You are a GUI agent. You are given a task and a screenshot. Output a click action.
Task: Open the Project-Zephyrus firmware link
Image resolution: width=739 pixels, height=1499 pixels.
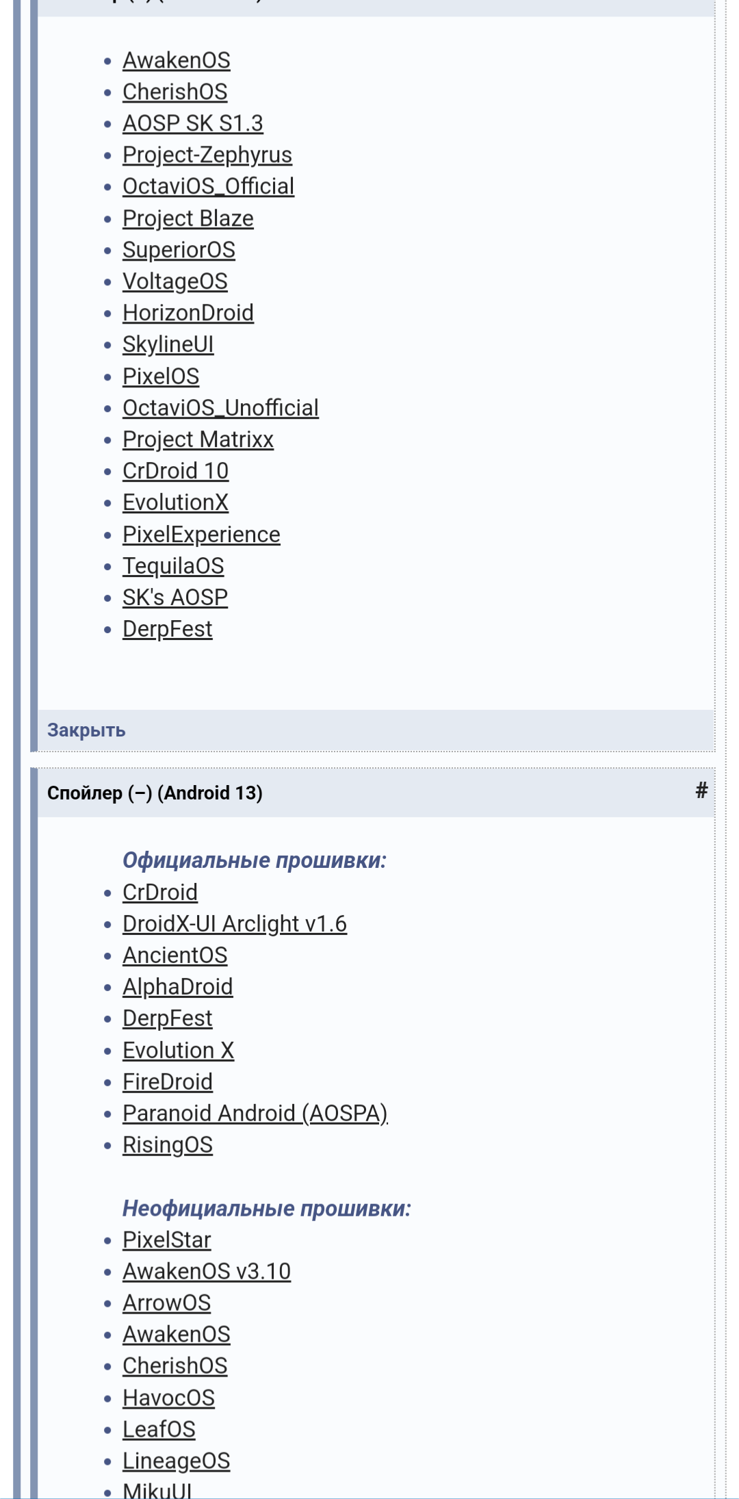[207, 155]
